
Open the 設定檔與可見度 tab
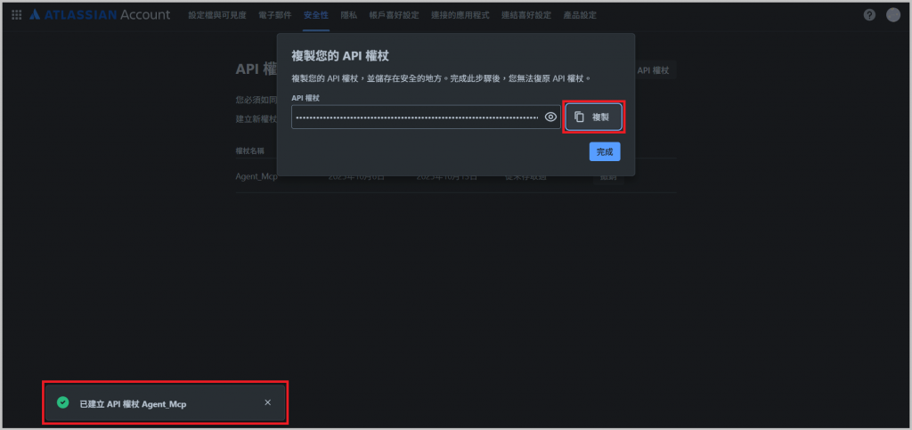click(x=217, y=15)
